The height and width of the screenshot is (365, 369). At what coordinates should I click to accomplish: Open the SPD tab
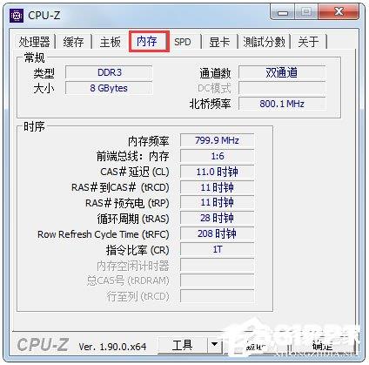[183, 42]
